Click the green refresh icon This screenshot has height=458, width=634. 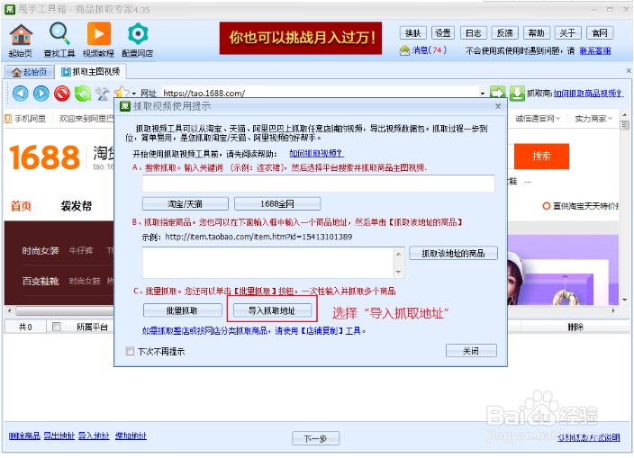(83, 94)
